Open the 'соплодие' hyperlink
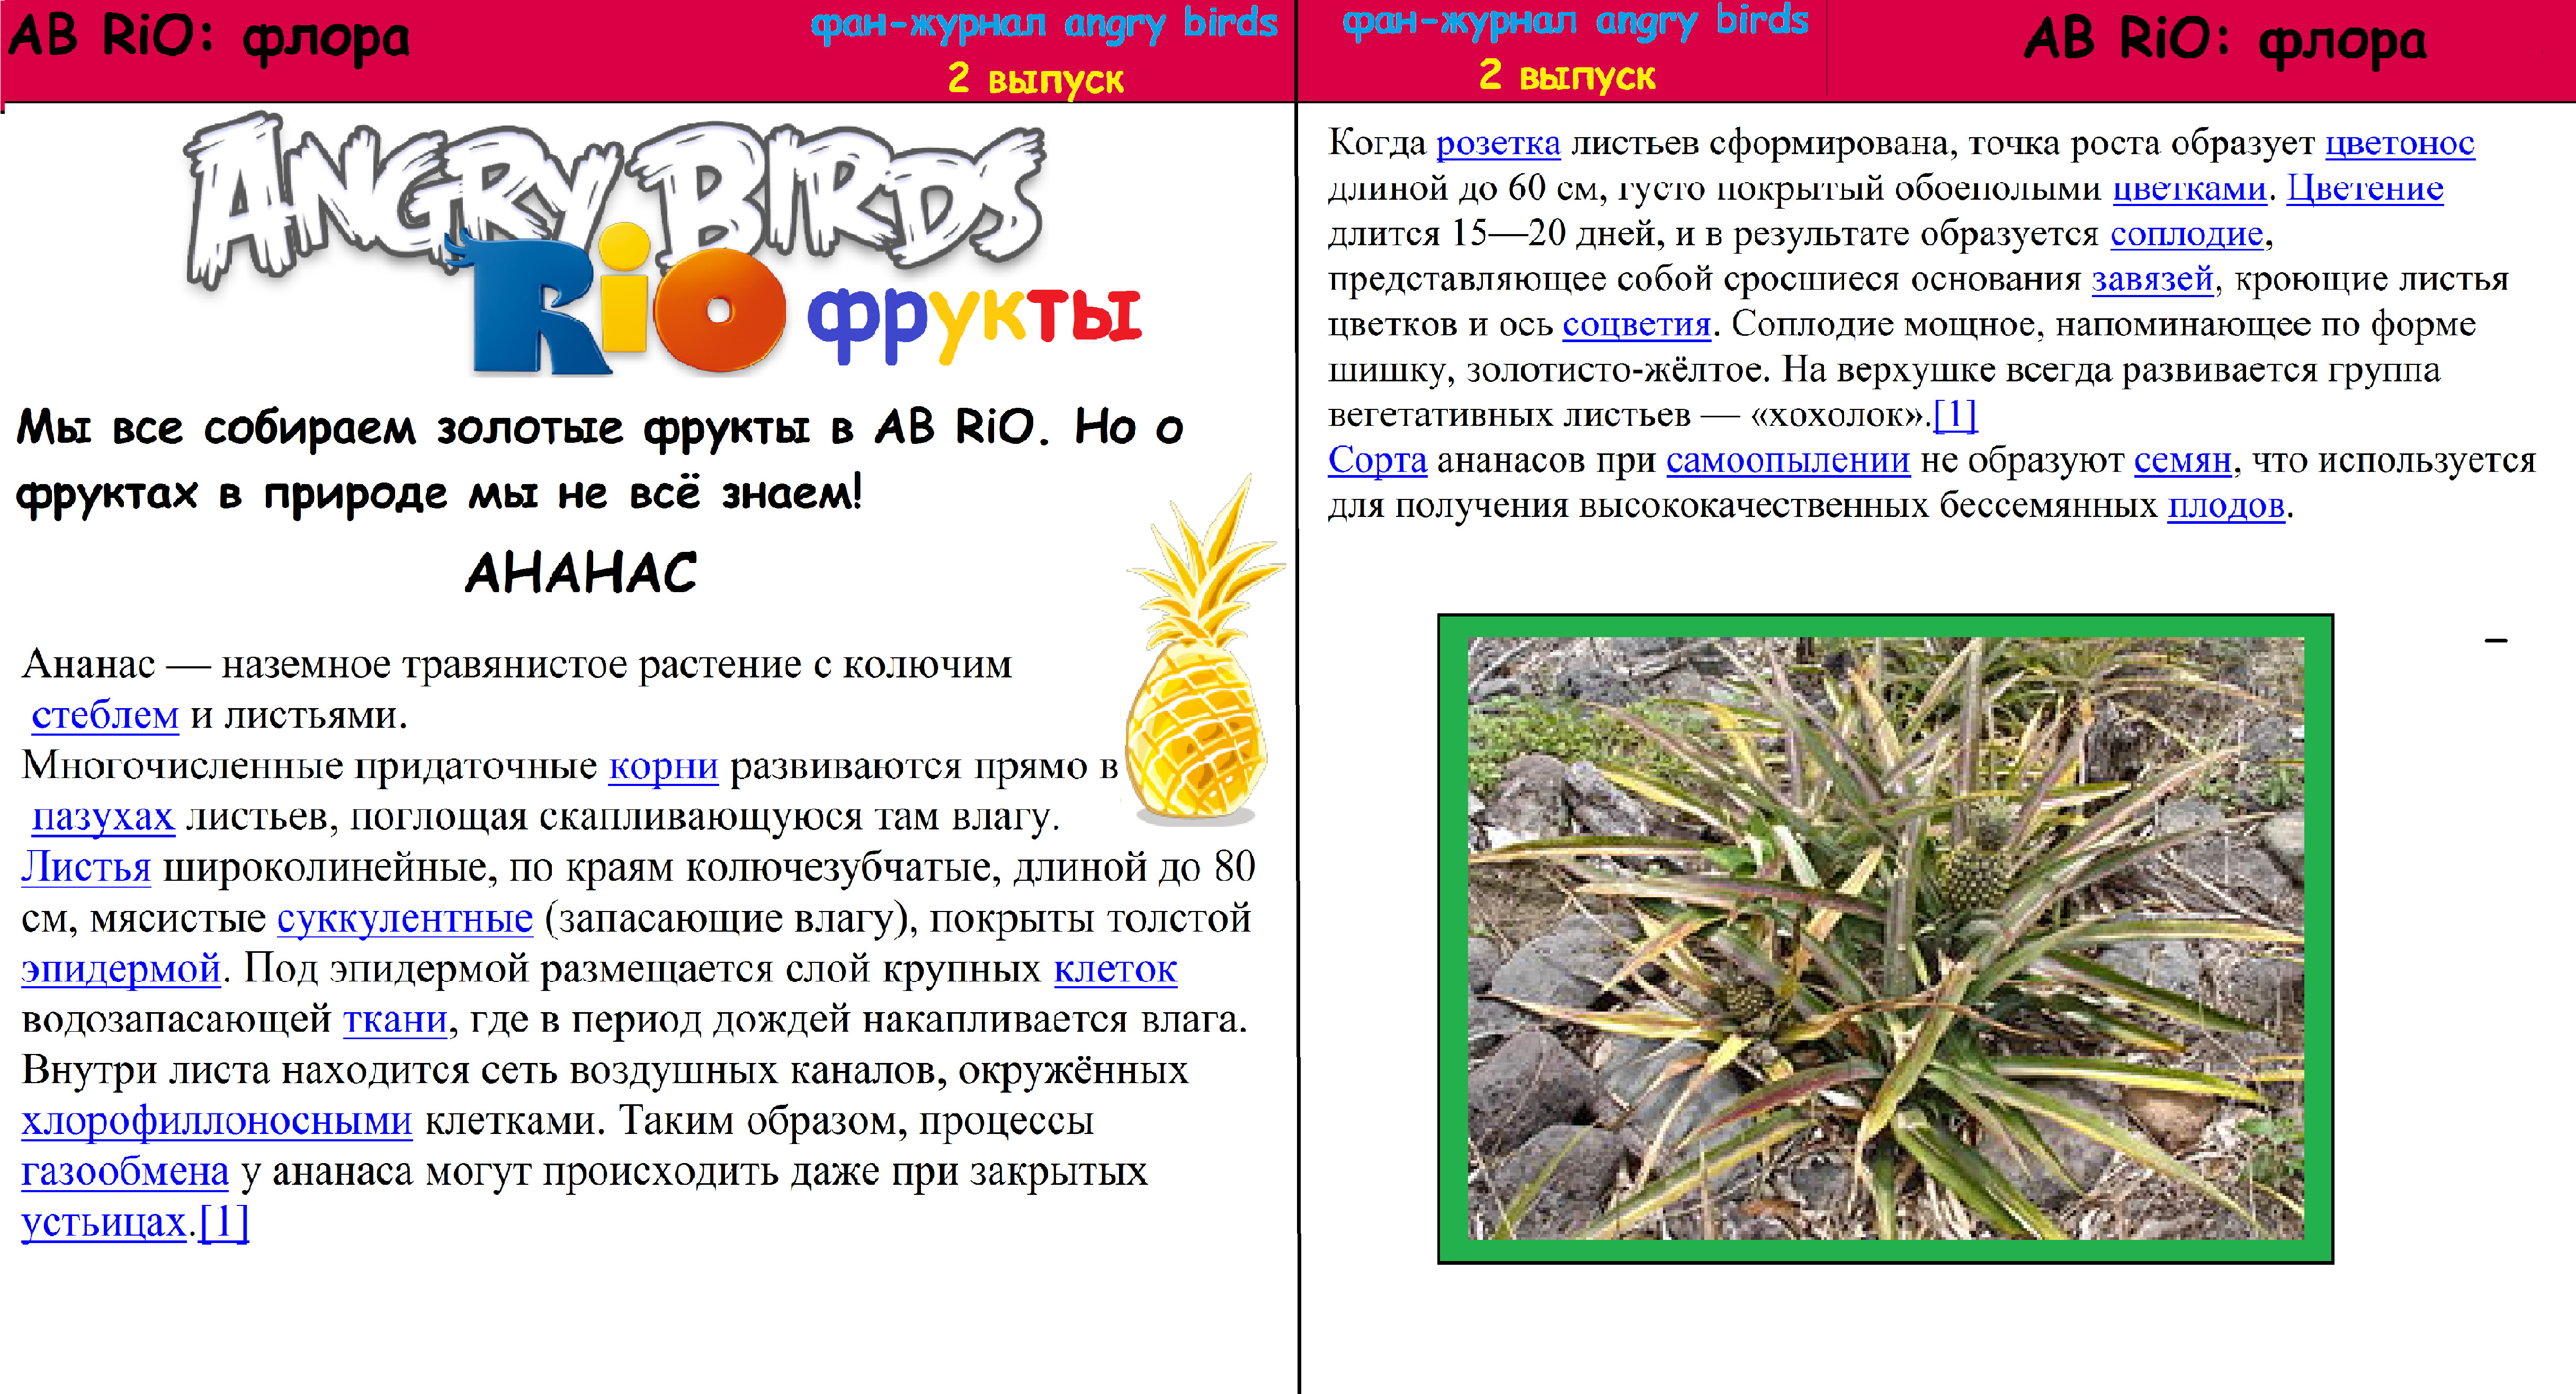2576x1394 pixels. (x=2186, y=234)
